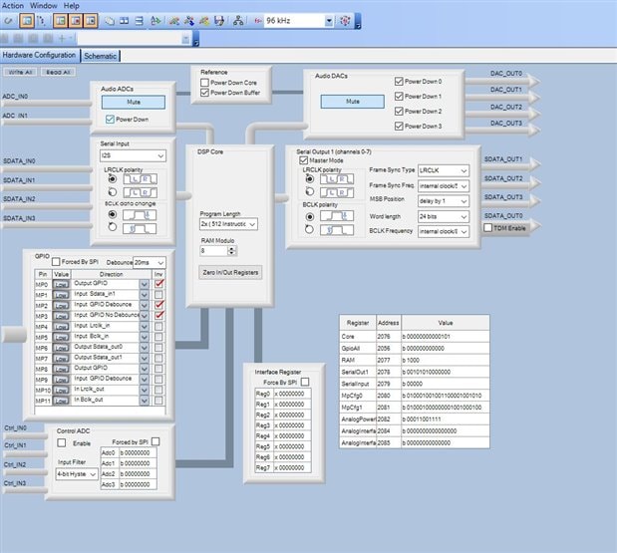Click the stacked window tile icon
This screenshot has height=553, width=617.
(x=139, y=21)
